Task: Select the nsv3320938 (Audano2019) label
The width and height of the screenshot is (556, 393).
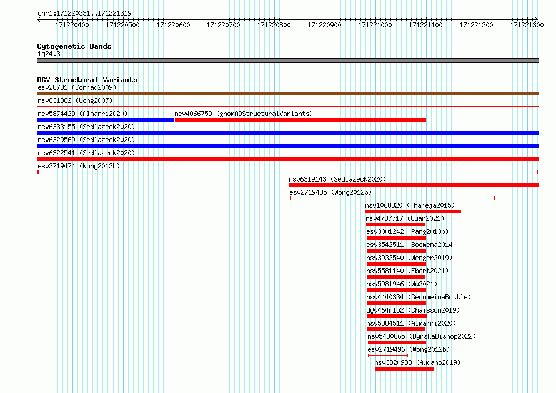Action: (418, 362)
